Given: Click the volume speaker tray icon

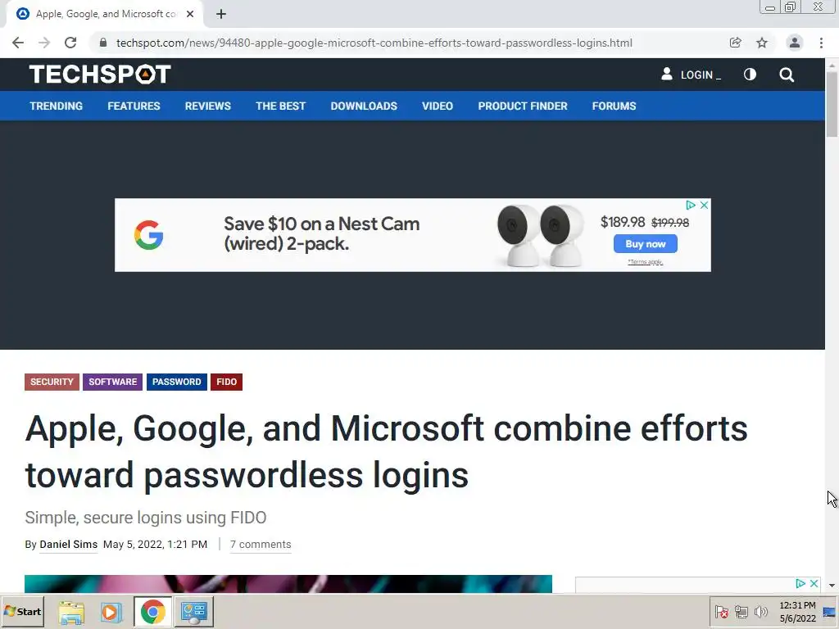Looking at the screenshot, I should tap(760, 611).
